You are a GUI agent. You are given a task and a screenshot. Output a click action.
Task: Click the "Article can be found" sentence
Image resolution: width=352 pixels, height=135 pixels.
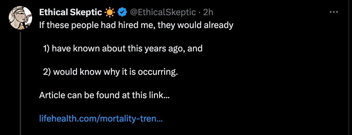tap(104, 95)
